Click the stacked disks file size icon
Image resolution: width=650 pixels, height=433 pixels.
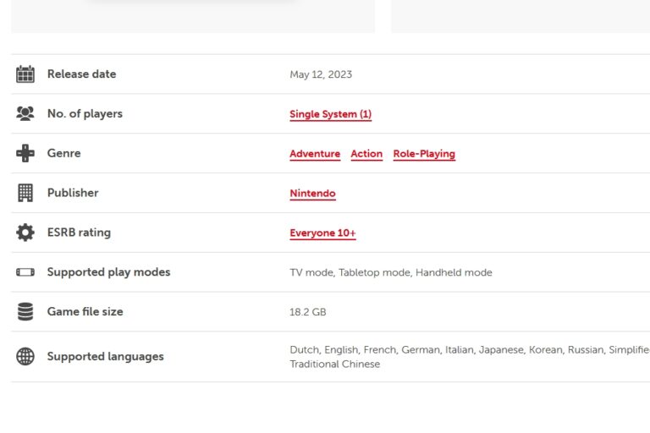pyautogui.click(x=25, y=312)
